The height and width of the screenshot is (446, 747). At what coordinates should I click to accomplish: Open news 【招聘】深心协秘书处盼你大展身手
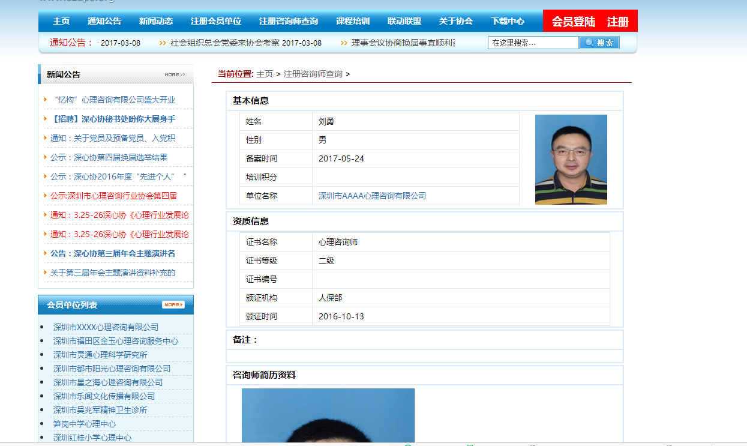[113, 119]
